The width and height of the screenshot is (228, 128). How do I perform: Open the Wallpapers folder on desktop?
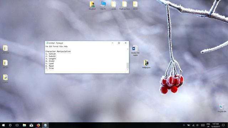click(x=146, y=63)
